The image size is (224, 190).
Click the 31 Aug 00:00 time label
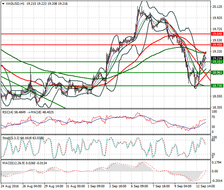pos(75,186)
